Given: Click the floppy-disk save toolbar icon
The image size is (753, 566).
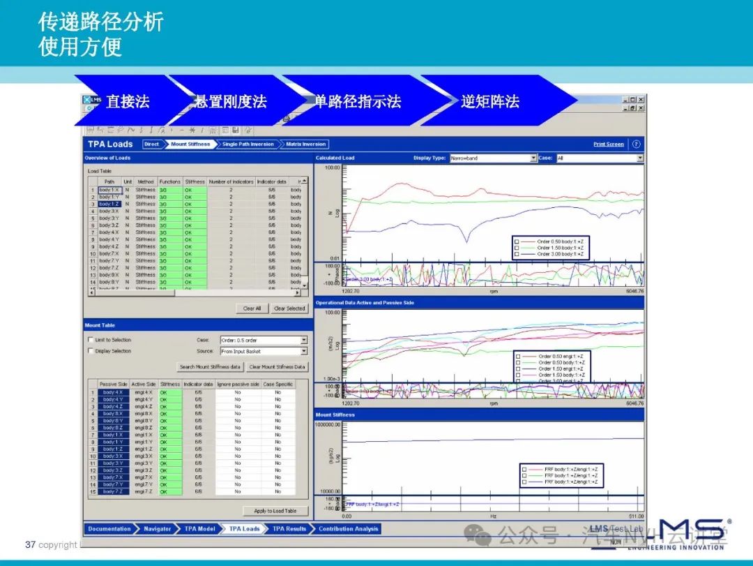Looking at the screenshot, I should (x=236, y=130).
